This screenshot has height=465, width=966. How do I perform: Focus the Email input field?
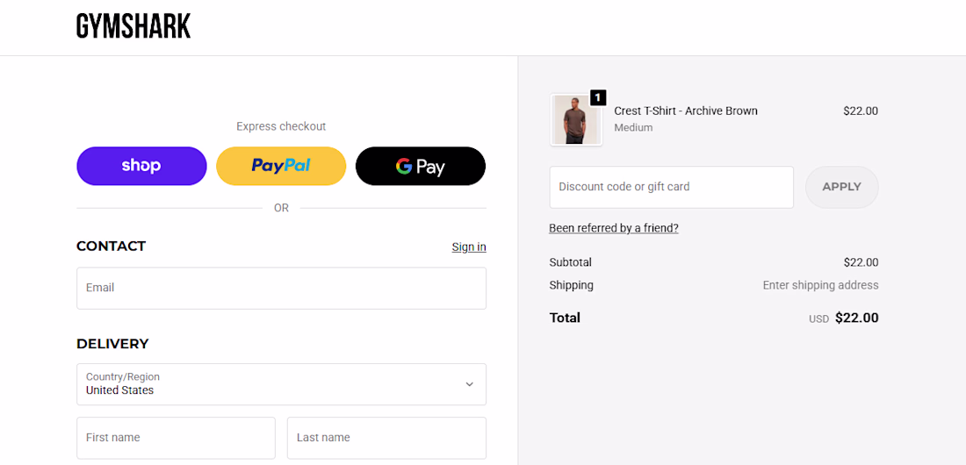(x=281, y=288)
